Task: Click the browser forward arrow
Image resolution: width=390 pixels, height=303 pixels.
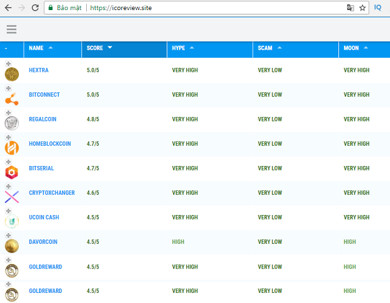Action: [x=22, y=8]
